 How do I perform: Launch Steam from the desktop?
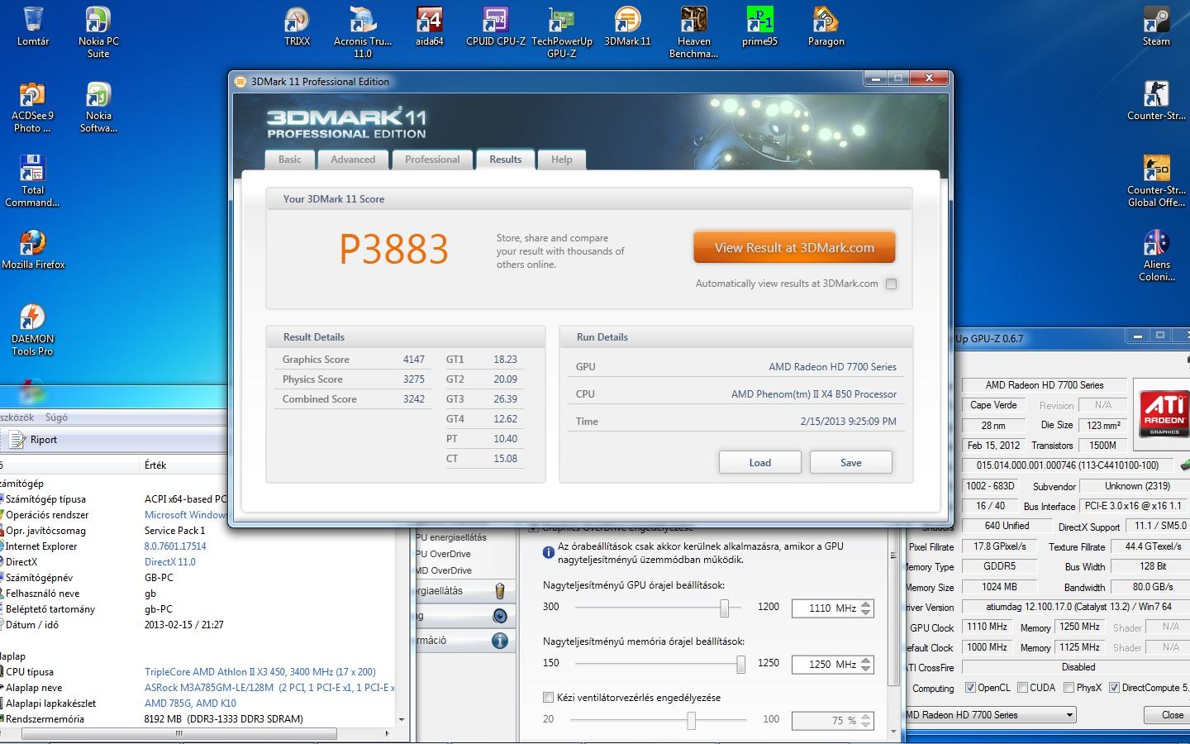[x=1156, y=26]
